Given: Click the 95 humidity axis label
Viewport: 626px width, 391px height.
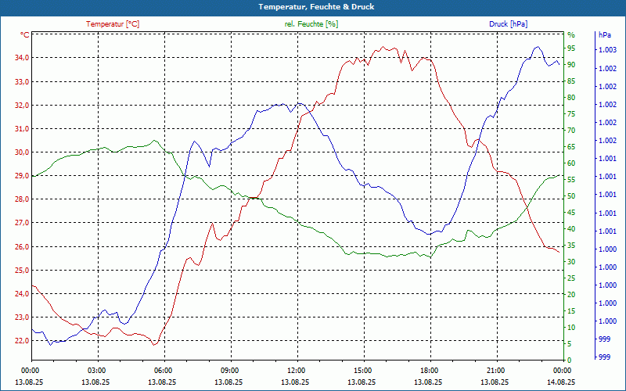Looking at the screenshot, I should pos(571,48).
